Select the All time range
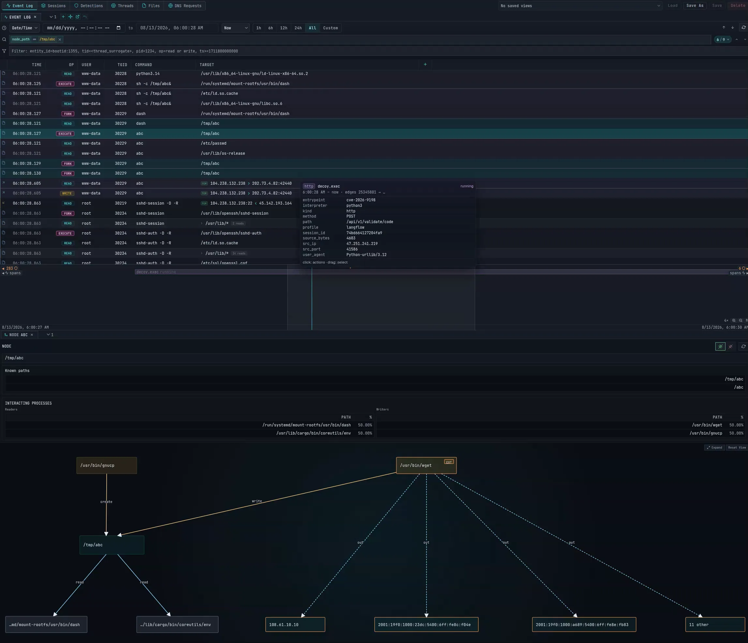 [312, 28]
